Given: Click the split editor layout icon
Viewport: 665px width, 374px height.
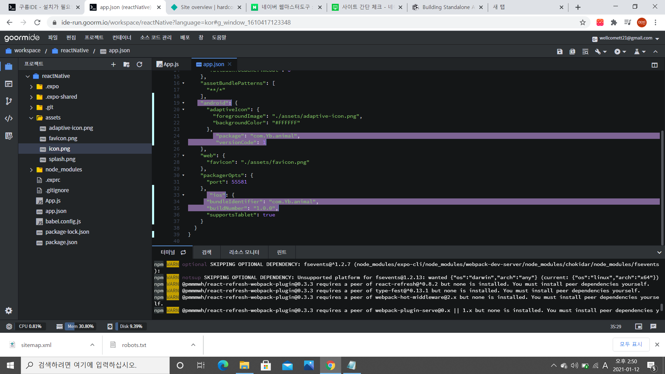Looking at the screenshot, I should [x=655, y=65].
